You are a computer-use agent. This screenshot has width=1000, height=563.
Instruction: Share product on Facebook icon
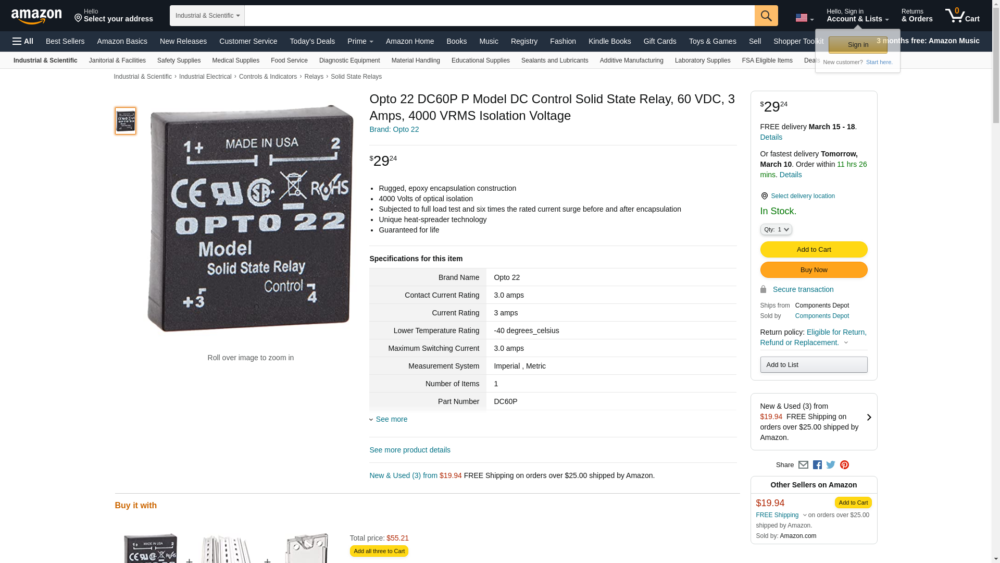[817, 465]
